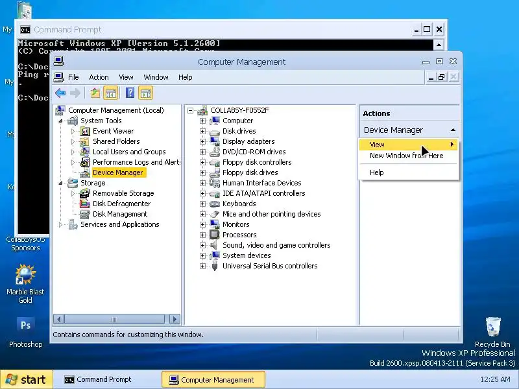This screenshot has width=519, height=389.
Task: Open the Window menu
Action: [x=156, y=77]
